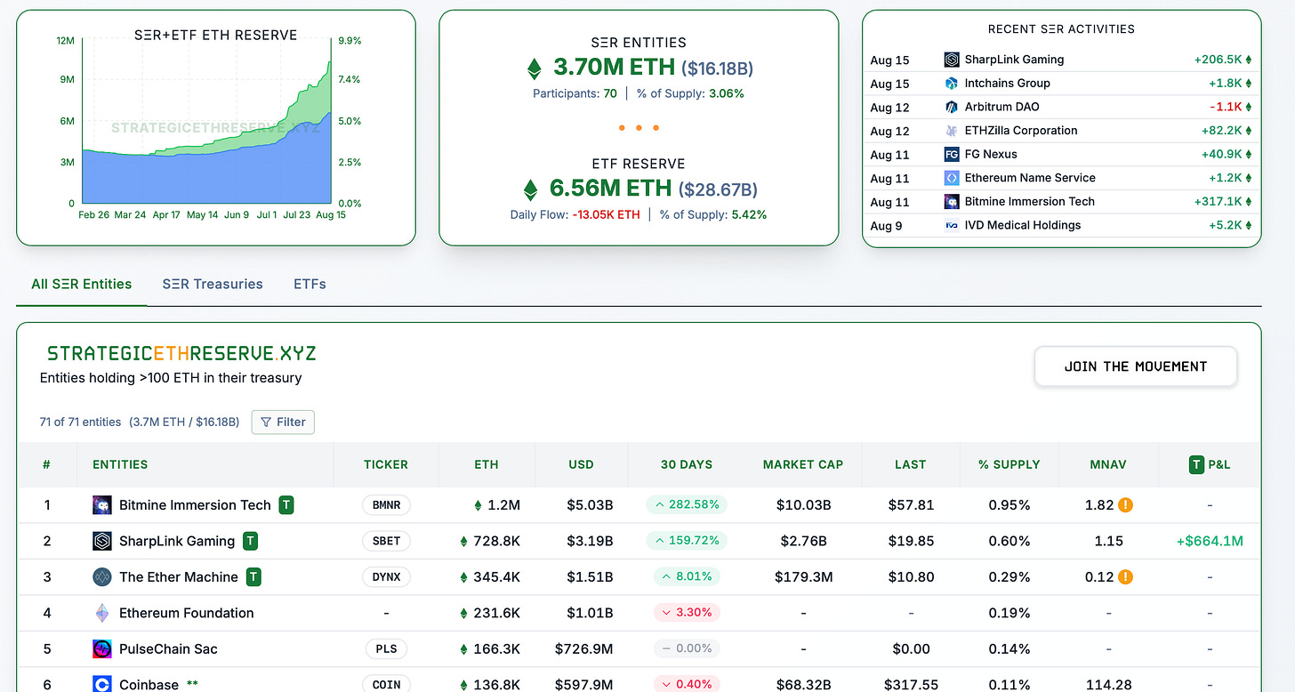
Task: Click the IVD Medical Holdings logo icon
Action: 952,225
